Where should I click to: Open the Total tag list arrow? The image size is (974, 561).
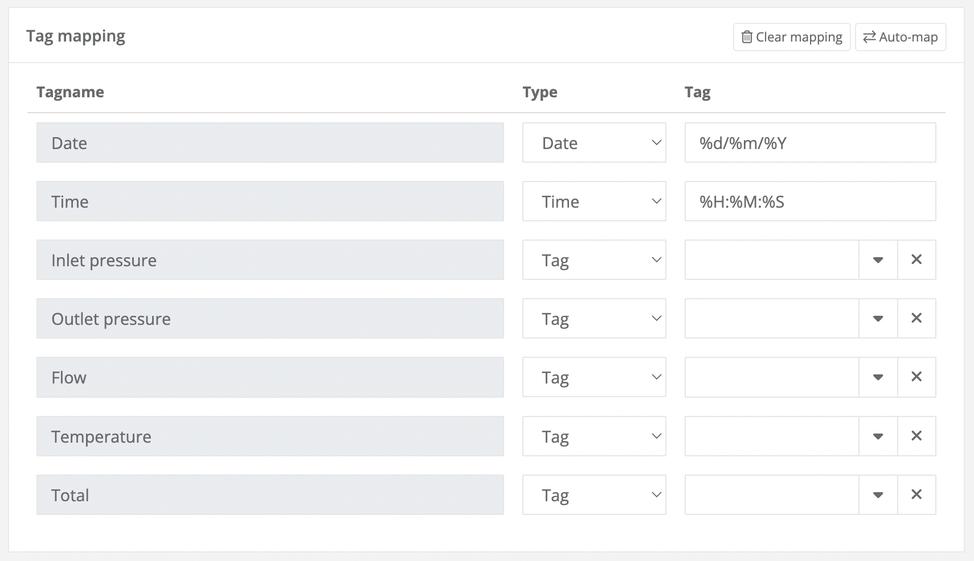click(878, 494)
